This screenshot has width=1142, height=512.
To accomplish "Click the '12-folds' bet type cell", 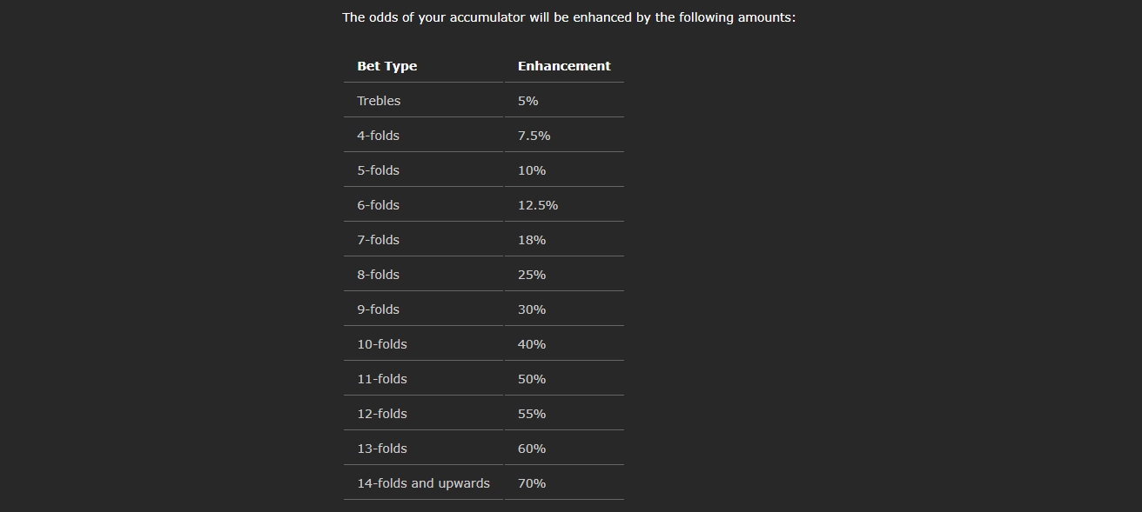I will [423, 414].
